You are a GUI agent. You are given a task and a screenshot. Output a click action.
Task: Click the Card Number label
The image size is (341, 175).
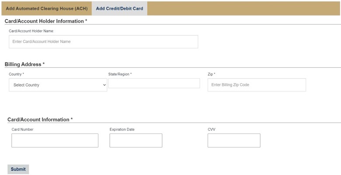tap(22, 129)
